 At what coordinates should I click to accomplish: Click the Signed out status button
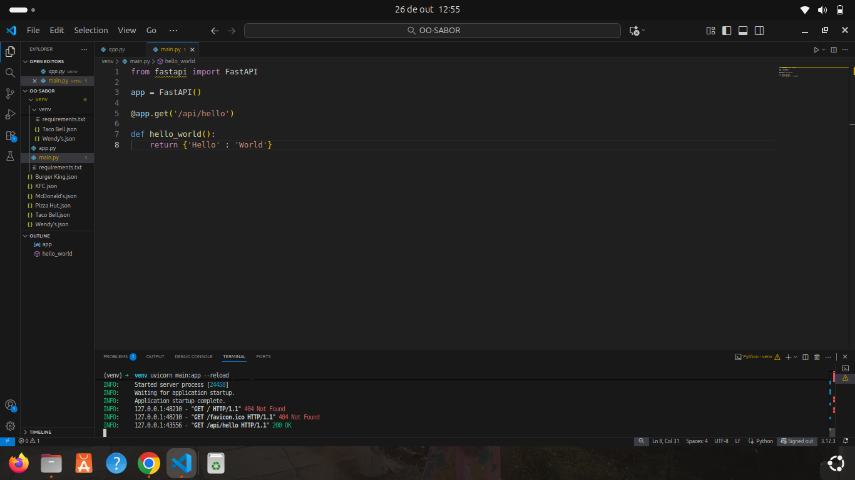797,441
